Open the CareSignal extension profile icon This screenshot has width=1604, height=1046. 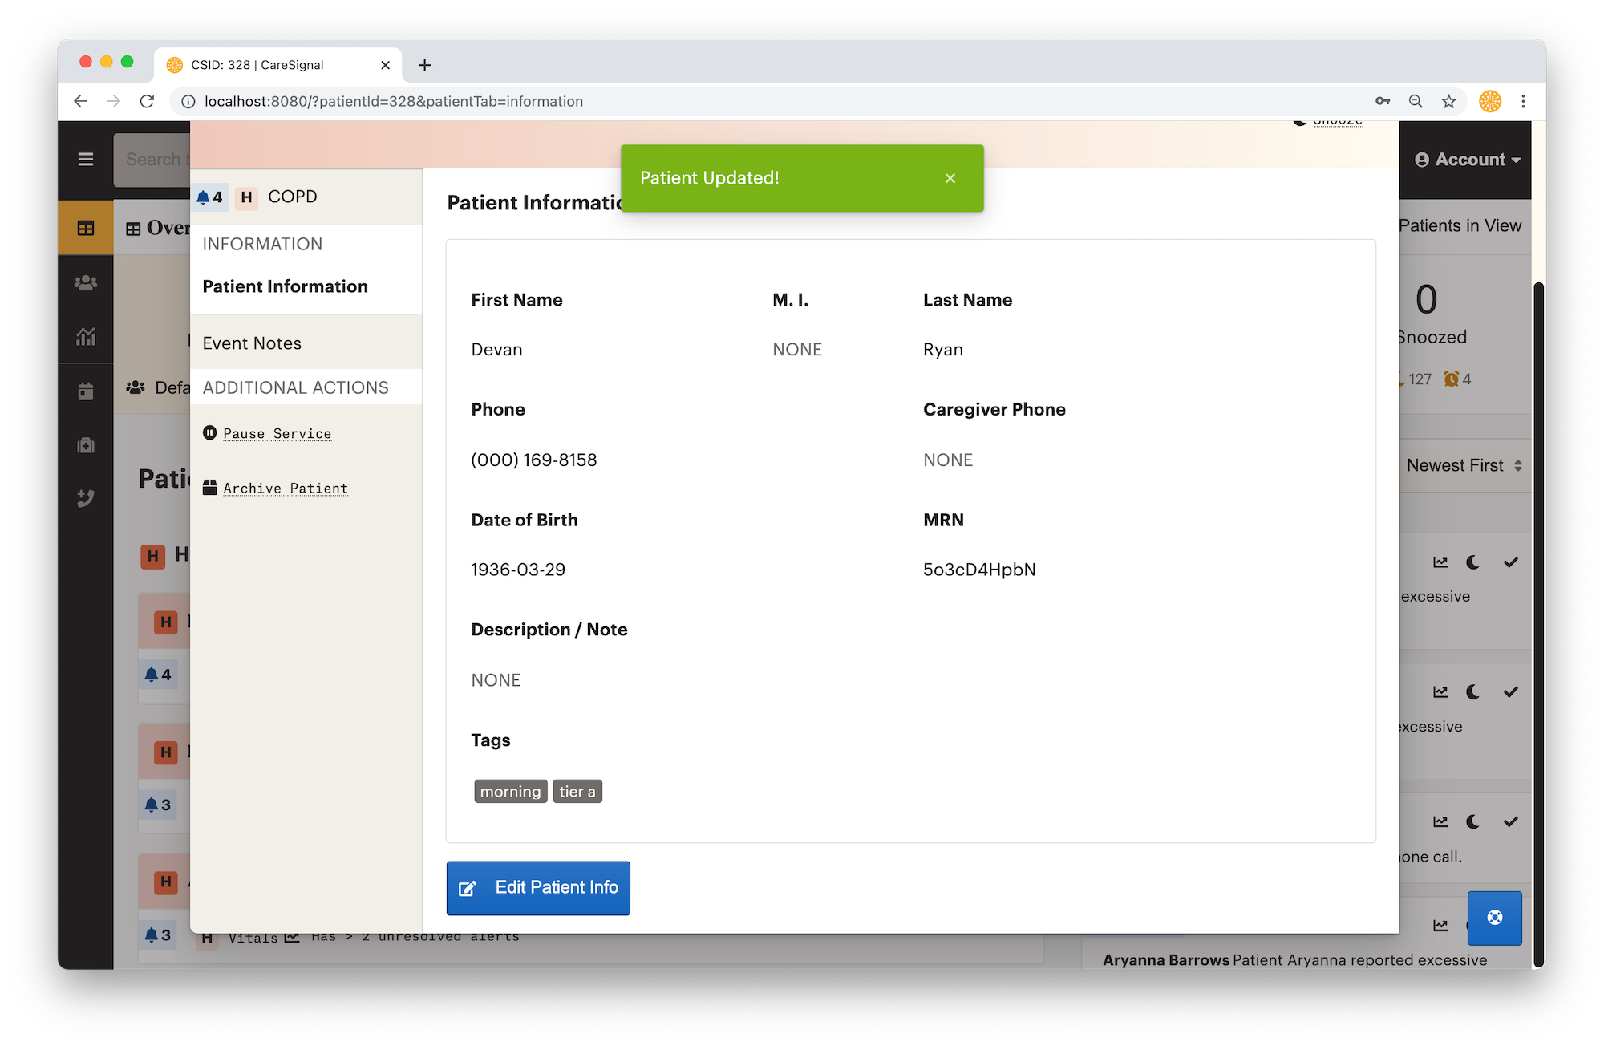tap(1490, 101)
